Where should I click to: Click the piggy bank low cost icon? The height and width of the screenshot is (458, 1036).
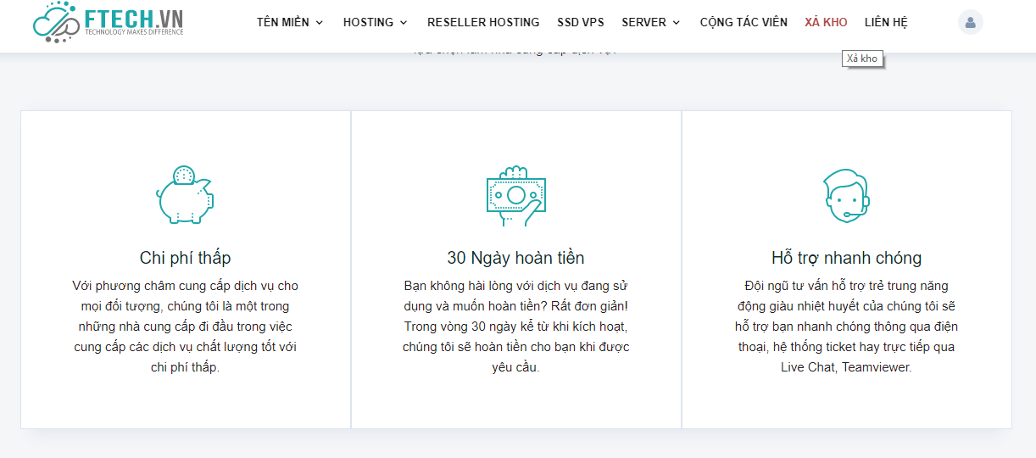pyautogui.click(x=185, y=195)
